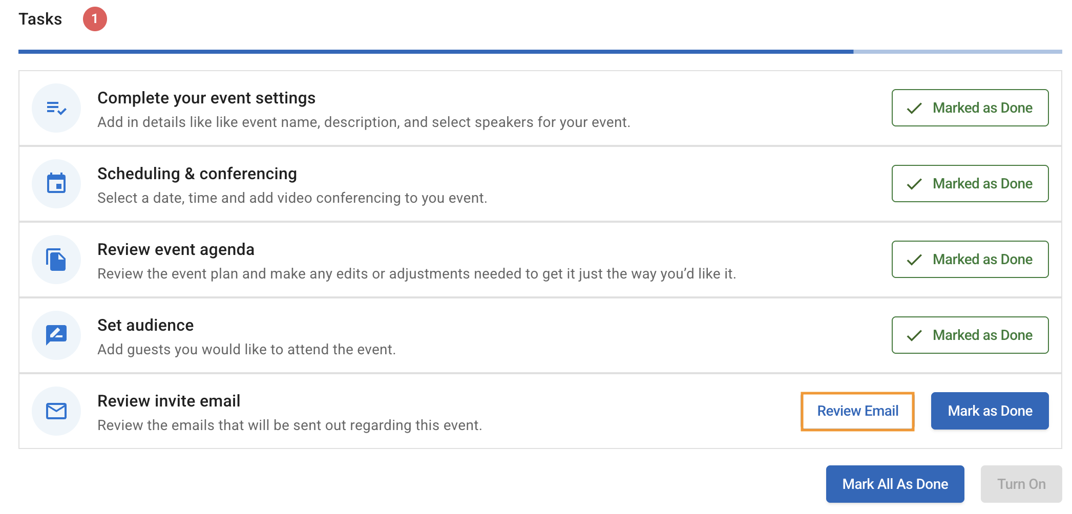Open the Review Email button
Viewport: 1072px width, 514px height.
point(857,411)
